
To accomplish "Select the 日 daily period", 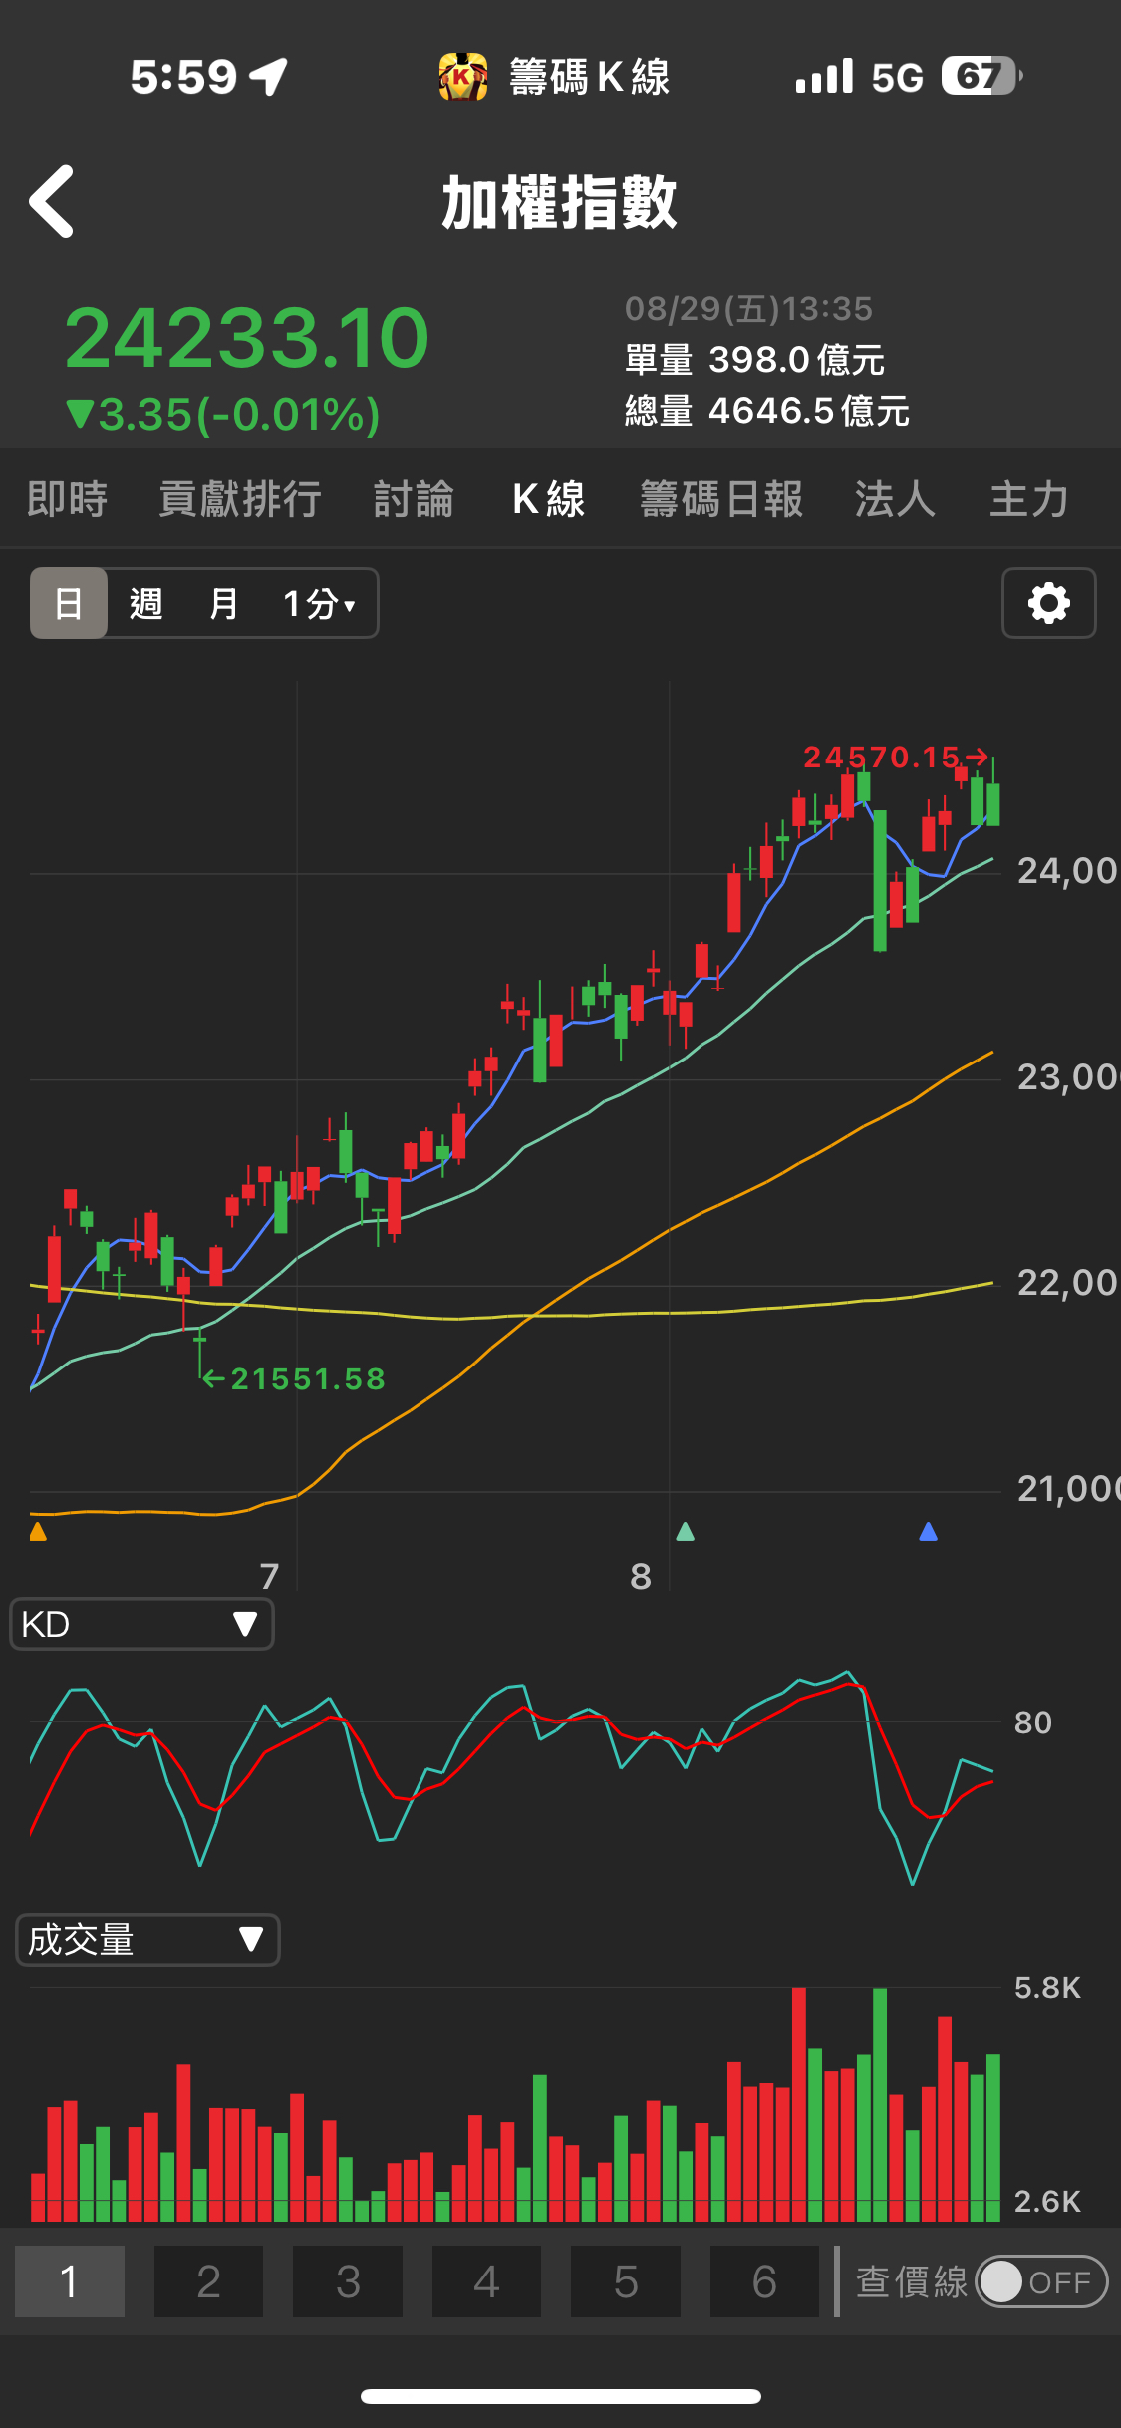I will coord(68,603).
